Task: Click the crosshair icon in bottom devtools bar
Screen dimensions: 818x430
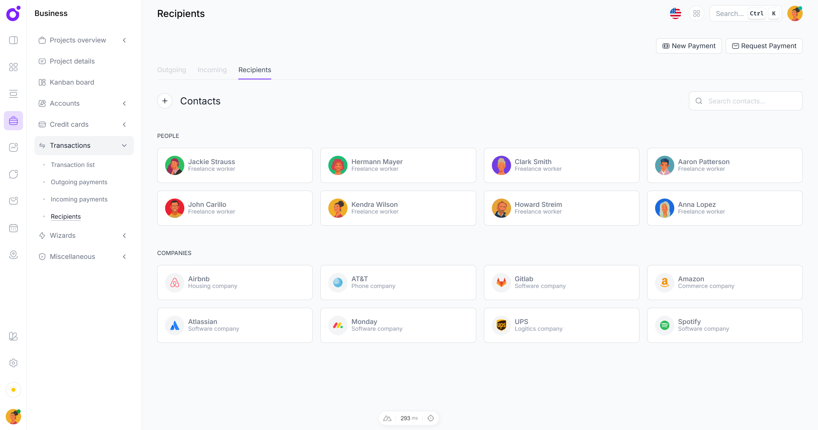Action: pos(431,418)
